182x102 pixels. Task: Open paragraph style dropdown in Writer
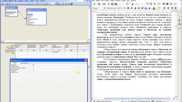pos(104,8)
